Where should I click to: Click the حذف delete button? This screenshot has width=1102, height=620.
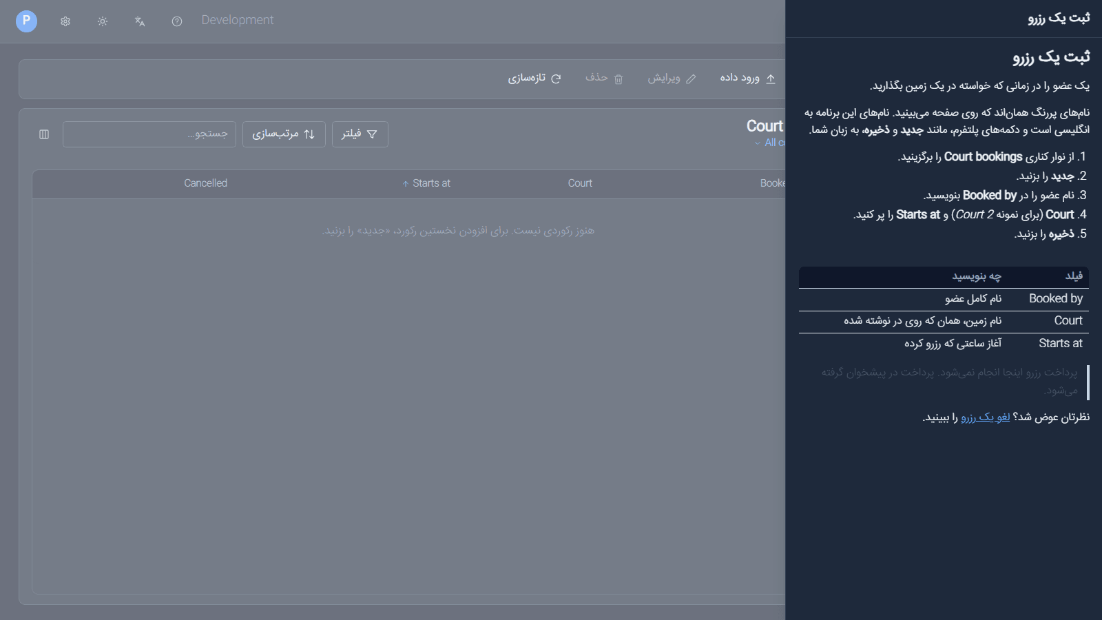pos(604,79)
